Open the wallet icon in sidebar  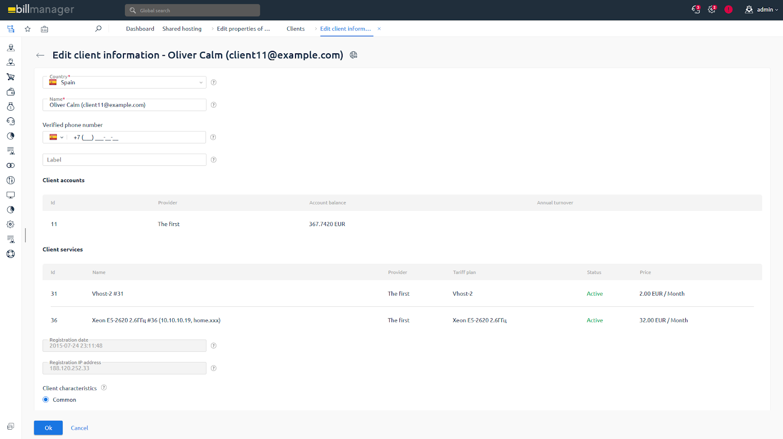(x=10, y=92)
